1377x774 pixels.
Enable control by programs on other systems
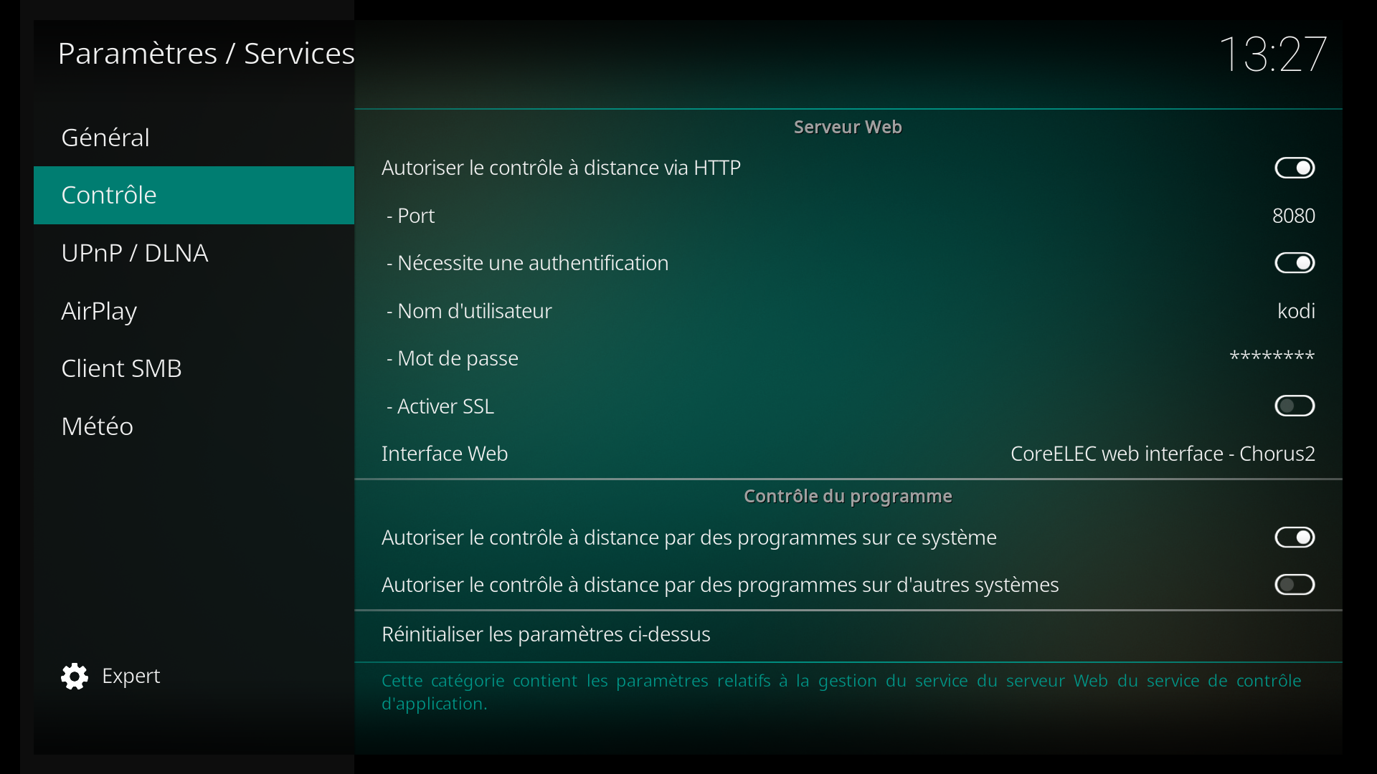(1295, 585)
